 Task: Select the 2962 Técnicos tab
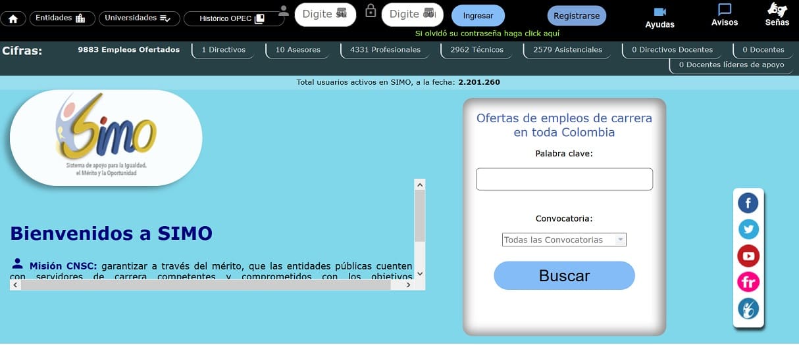tap(477, 50)
